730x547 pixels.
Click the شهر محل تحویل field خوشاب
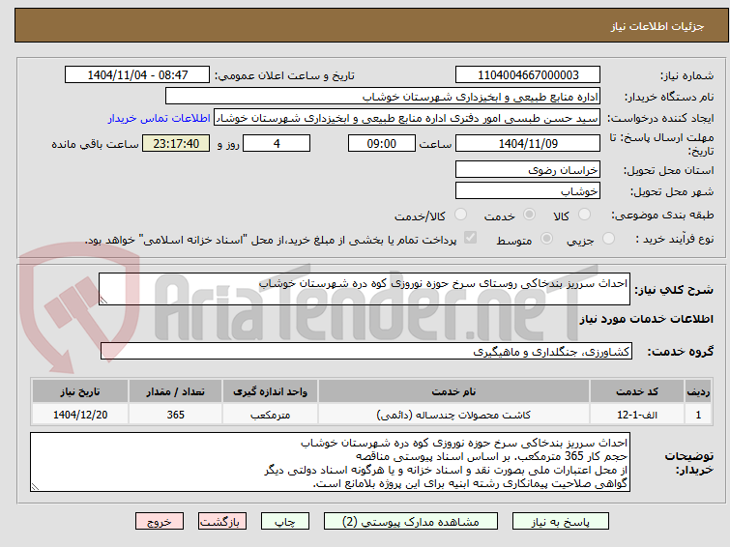click(528, 190)
